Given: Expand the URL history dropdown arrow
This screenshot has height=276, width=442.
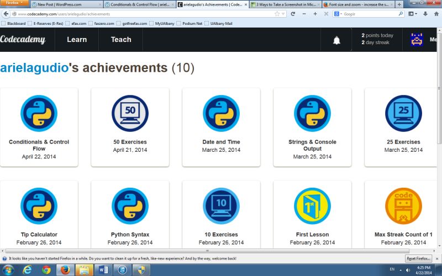Looking at the screenshot, I should pos(283,14).
